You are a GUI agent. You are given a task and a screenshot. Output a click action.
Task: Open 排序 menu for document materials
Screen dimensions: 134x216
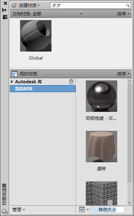[123, 14]
